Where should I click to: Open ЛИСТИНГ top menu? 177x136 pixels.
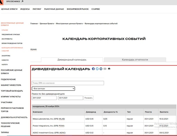37,9
